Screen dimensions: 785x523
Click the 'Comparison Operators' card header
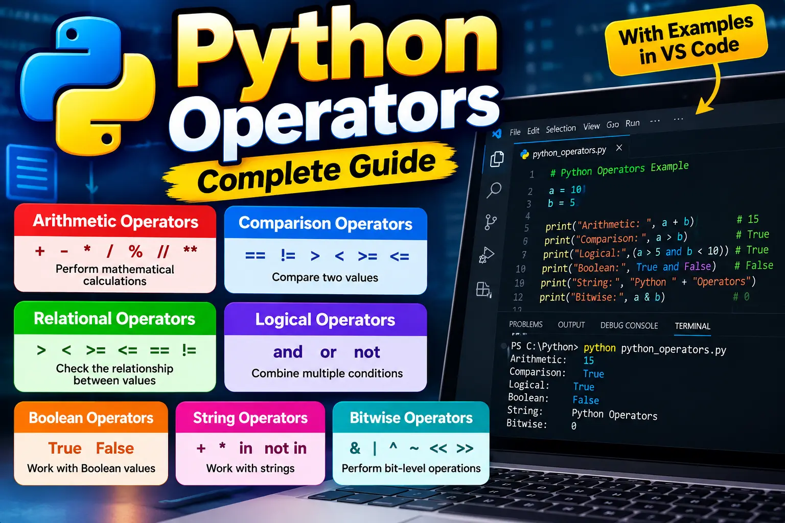pos(326,223)
